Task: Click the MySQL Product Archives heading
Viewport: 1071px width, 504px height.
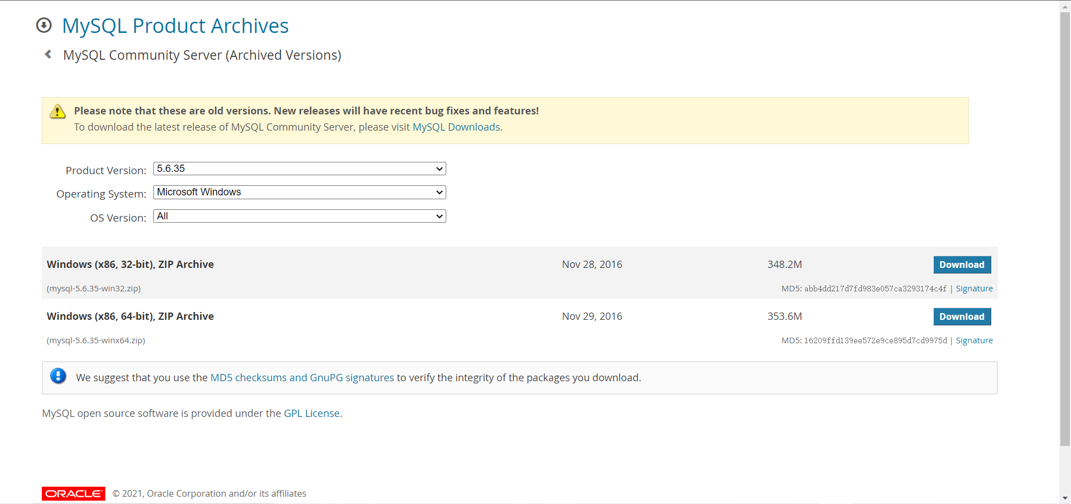Action: click(x=175, y=26)
